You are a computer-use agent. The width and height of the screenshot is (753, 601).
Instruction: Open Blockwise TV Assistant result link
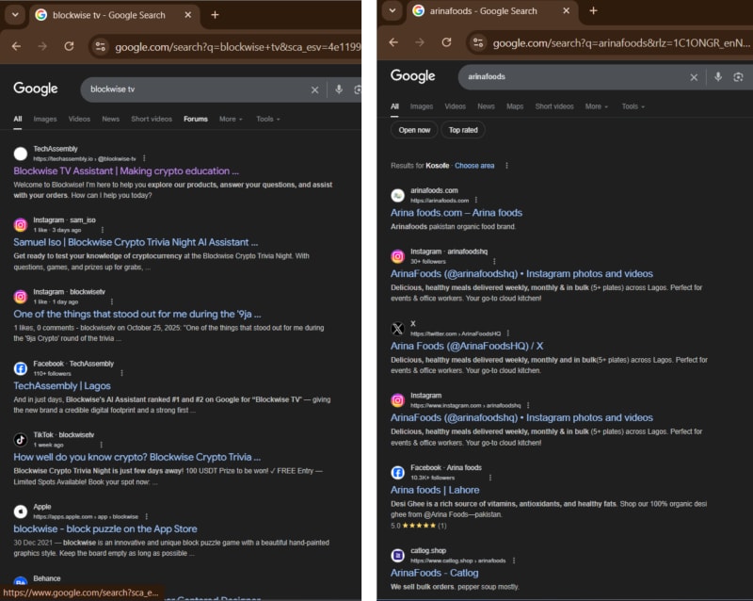(126, 171)
